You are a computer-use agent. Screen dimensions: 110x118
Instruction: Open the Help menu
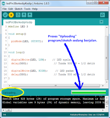(x=35, y=9)
